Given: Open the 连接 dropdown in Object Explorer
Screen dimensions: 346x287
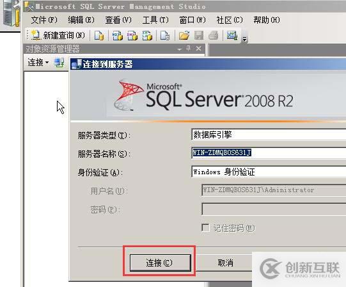Looking at the screenshot, I should (38, 63).
